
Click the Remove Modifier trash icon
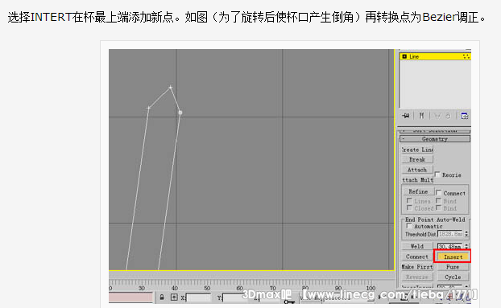click(448, 116)
